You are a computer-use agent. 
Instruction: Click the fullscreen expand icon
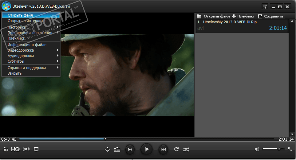click(x=290, y=149)
